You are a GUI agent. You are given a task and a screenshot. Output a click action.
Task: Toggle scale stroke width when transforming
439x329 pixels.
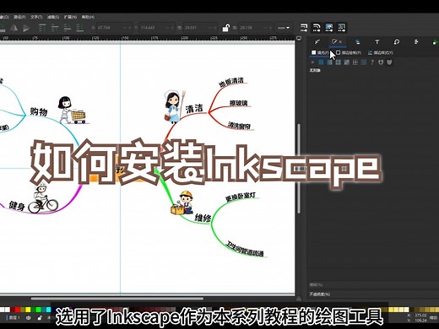304,28
